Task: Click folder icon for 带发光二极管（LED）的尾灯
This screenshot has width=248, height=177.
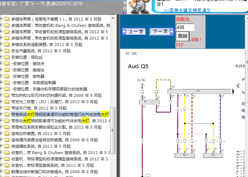Action: [7, 102]
